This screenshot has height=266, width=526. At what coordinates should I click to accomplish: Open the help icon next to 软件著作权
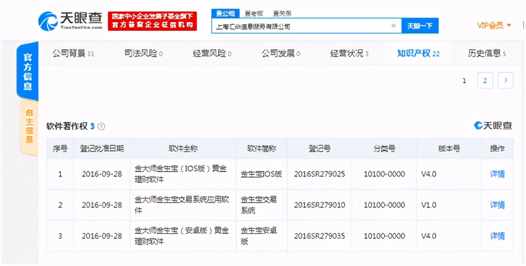(x=101, y=126)
